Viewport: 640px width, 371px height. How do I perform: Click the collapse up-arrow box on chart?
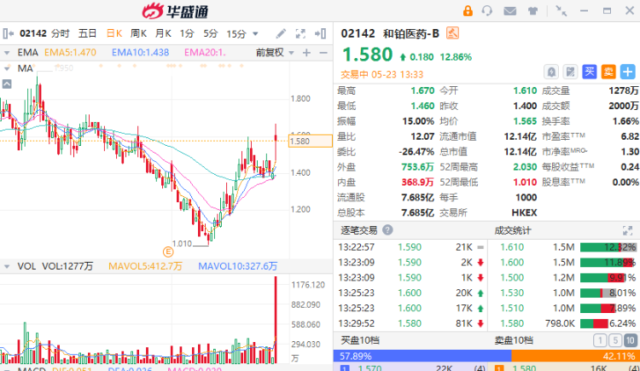pos(7,84)
